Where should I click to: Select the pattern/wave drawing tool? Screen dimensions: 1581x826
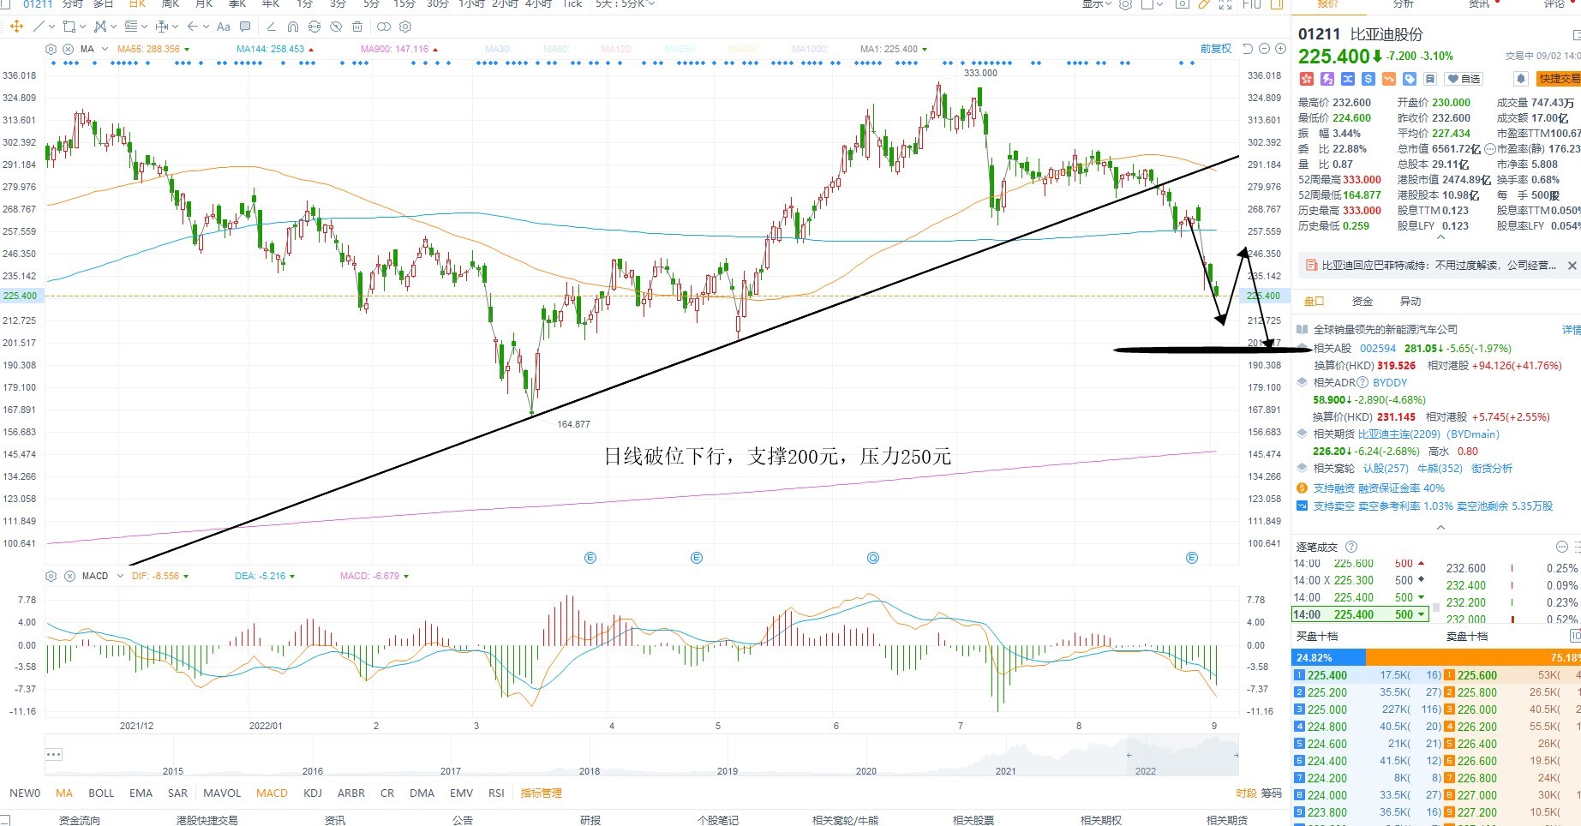point(100,27)
